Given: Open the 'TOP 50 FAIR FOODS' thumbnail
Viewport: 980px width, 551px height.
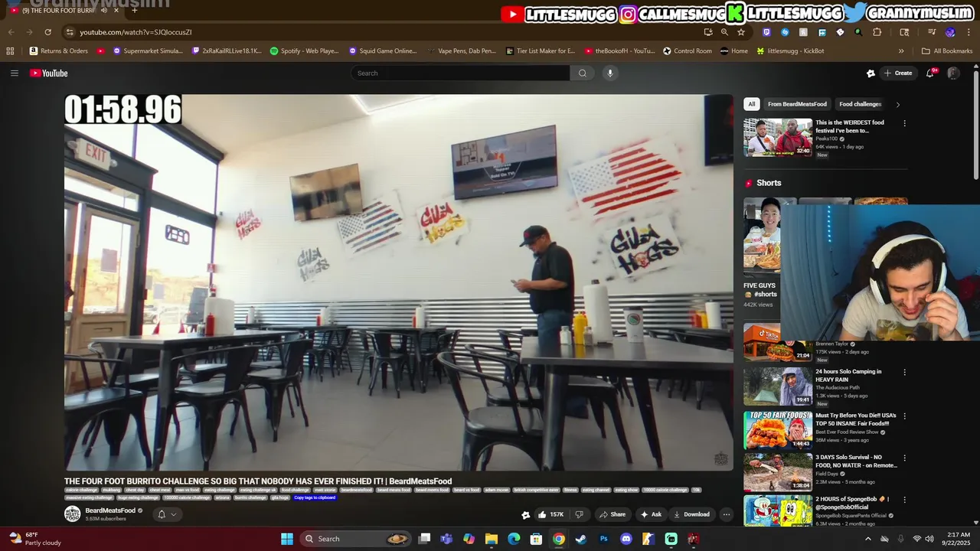Looking at the screenshot, I should [x=778, y=431].
